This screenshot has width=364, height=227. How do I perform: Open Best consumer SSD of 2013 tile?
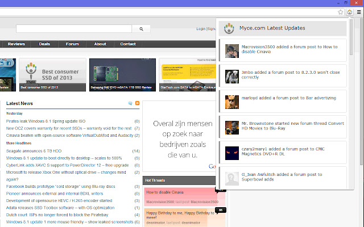point(52,75)
